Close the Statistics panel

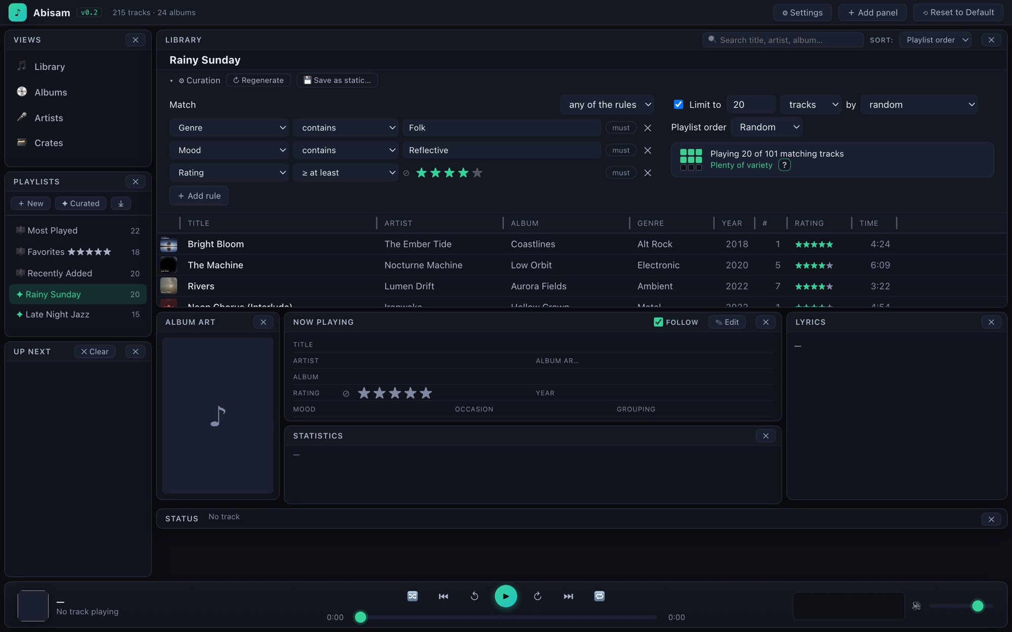766,436
